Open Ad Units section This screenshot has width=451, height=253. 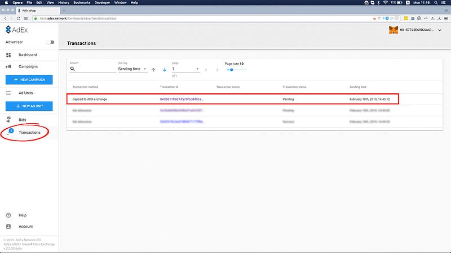coord(27,93)
